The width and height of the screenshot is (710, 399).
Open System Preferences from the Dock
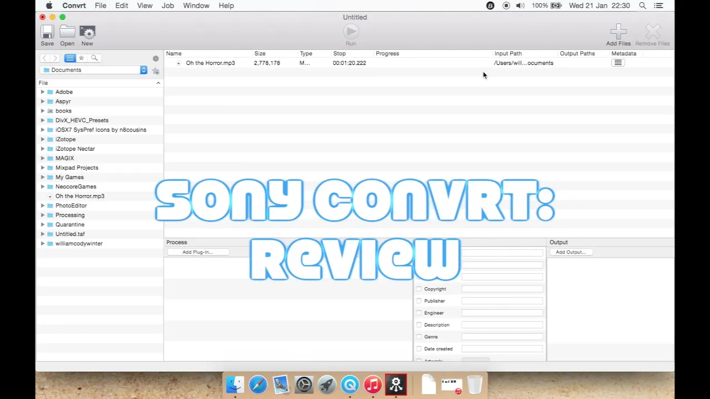pyautogui.click(x=304, y=385)
